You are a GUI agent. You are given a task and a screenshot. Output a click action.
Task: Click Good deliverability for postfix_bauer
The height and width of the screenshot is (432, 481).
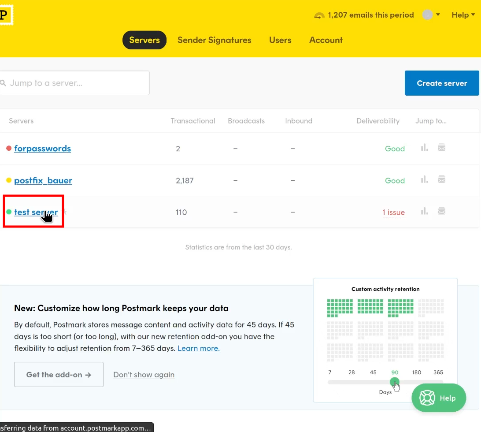pos(395,181)
